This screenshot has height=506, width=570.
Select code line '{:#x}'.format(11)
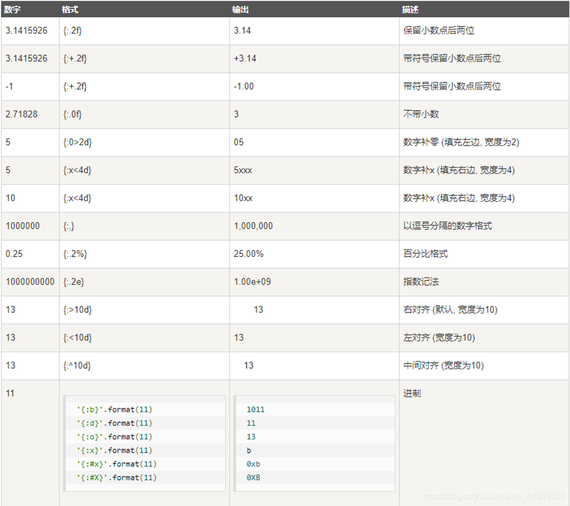(x=117, y=464)
